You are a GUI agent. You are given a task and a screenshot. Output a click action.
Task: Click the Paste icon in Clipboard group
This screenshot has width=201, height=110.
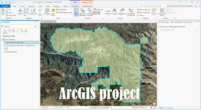(x=3, y=11)
